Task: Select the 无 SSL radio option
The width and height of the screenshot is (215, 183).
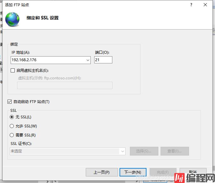Action: 12,117
